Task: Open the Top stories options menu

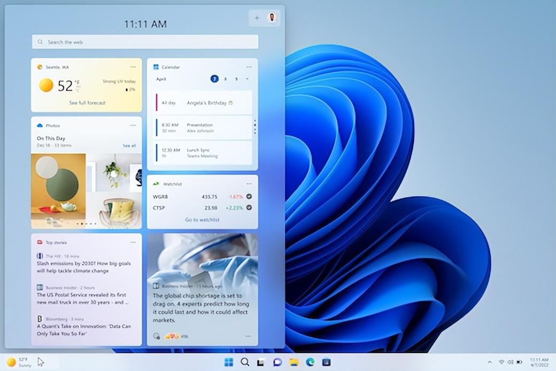Action: tap(133, 242)
